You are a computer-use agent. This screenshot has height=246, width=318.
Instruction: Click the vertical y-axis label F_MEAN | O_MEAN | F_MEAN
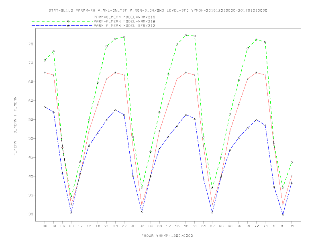(15, 126)
